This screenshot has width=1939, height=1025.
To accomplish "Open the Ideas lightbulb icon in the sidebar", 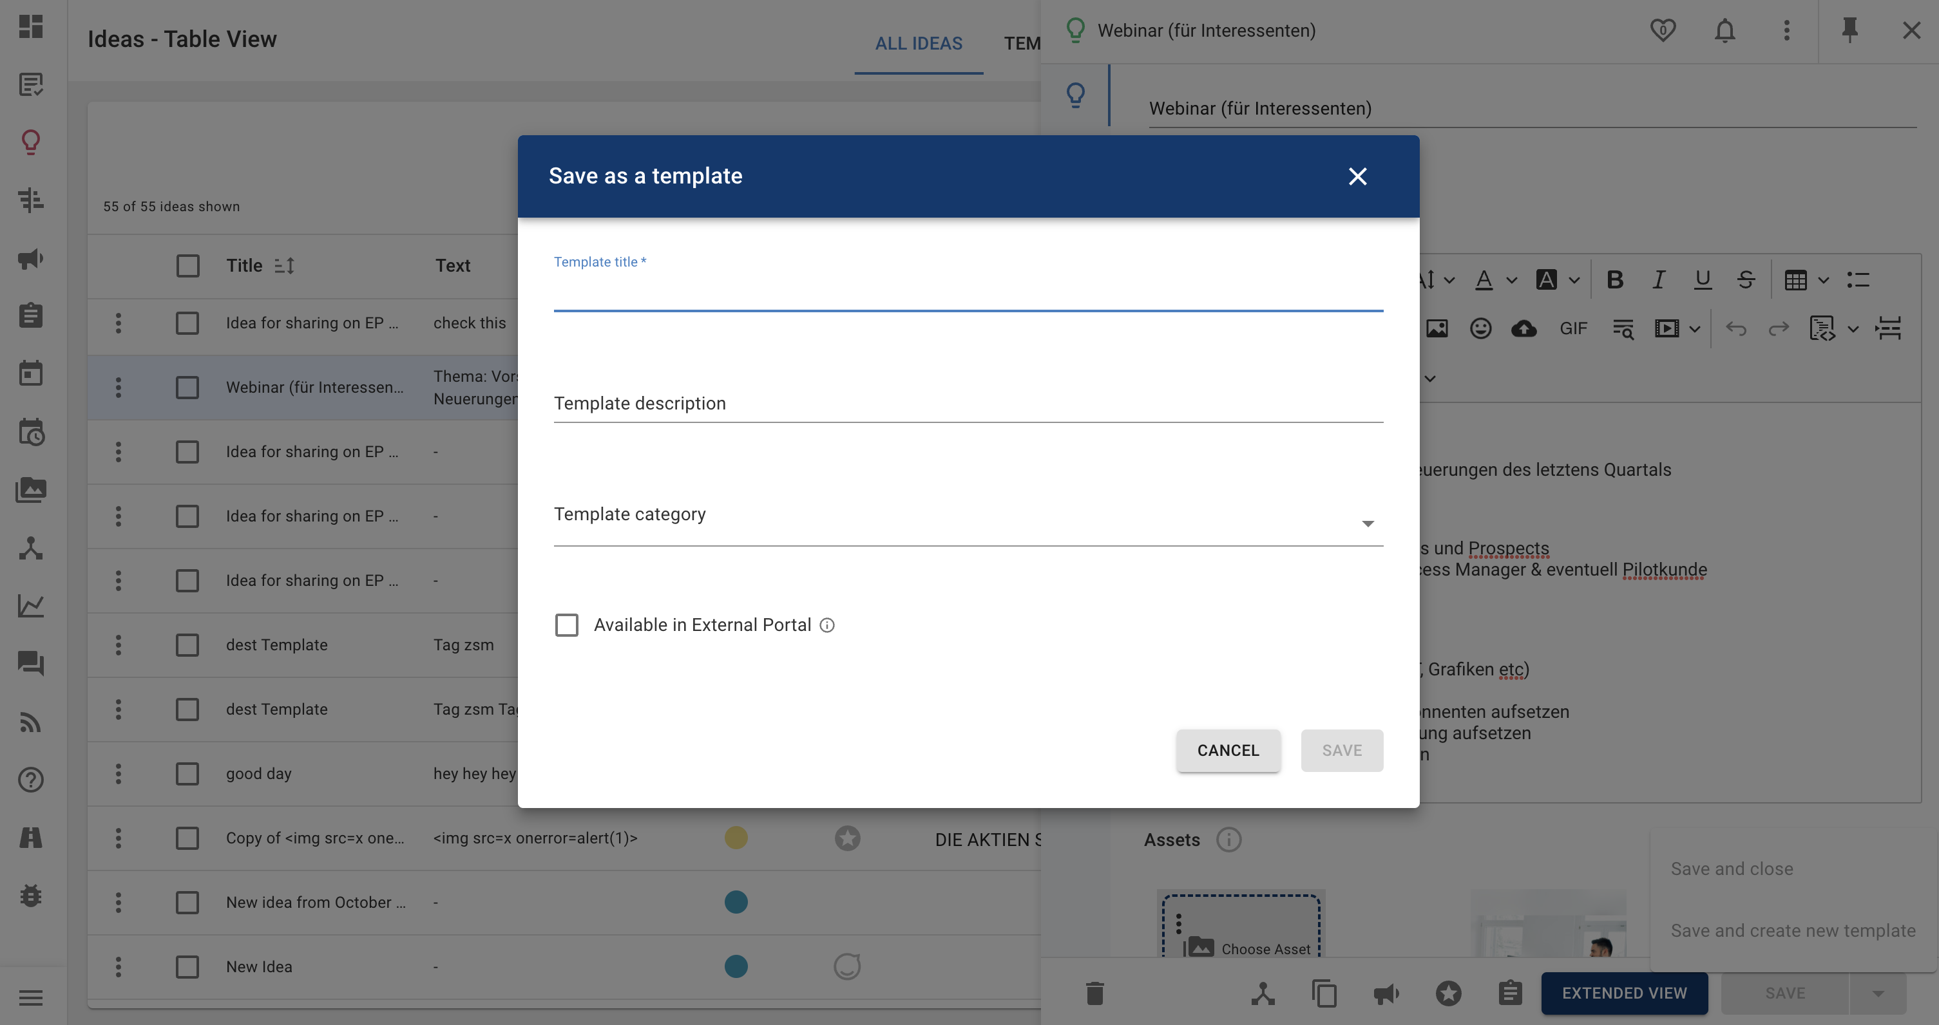I will (31, 142).
